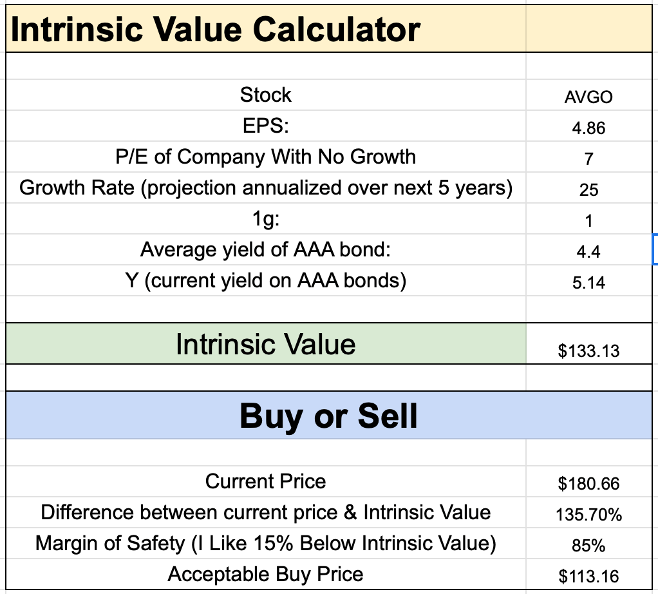Screen dimensions: 658x594
Task: Select the blue Buy or Sell header
Action: [328, 416]
